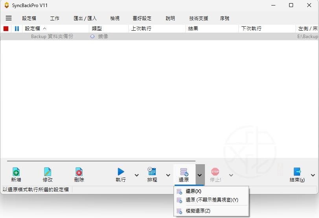Click the 新增 (New) profile icon

(16, 172)
